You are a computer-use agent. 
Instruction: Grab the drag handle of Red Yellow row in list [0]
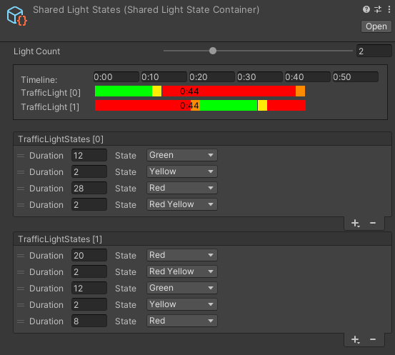click(x=21, y=205)
